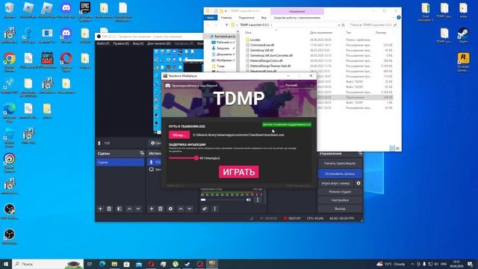This screenshot has width=478, height=269.
Task: Click the up-arrow navigation button in Explorer
Action: click(227, 25)
